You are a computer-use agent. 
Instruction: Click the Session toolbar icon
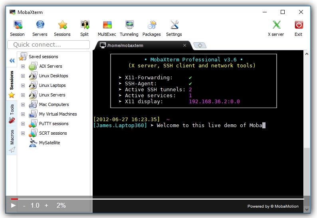[x=17, y=26]
